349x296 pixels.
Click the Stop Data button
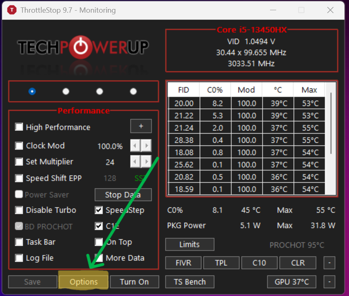click(123, 195)
